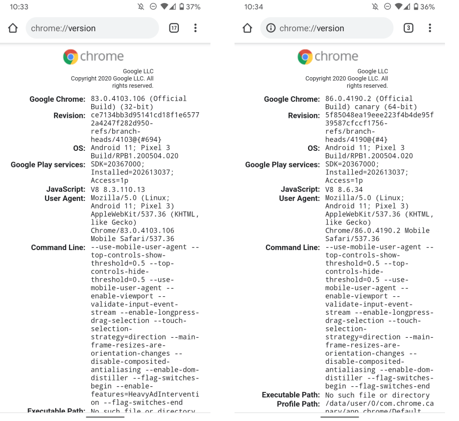Click the Chrome logo above version 83.0.4103.106
459x421 pixels.
coord(71,57)
